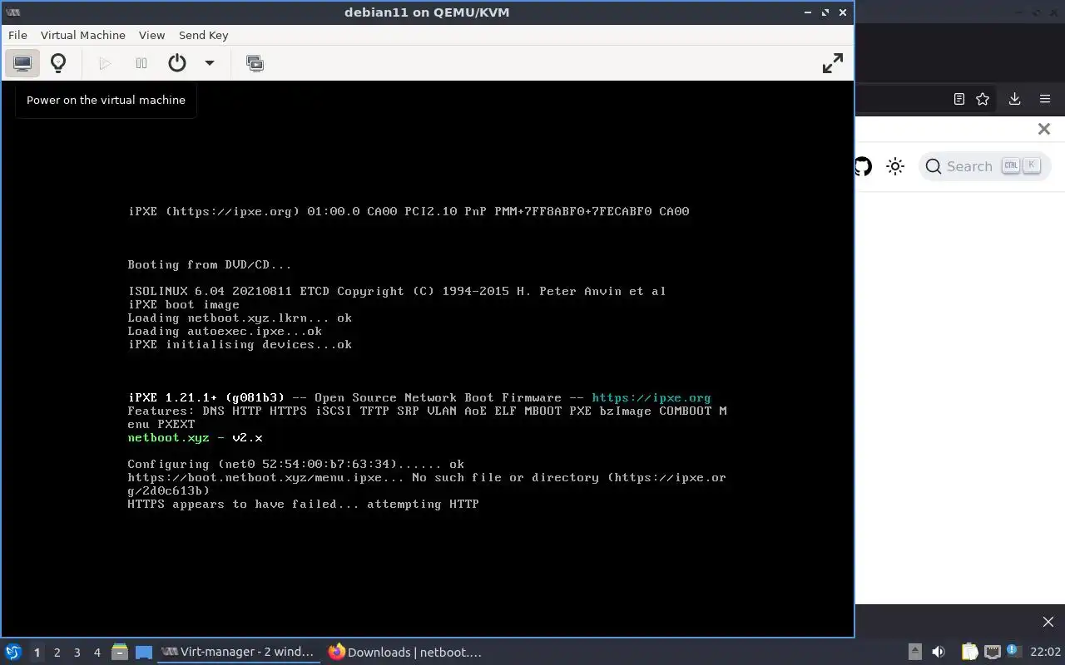Open the File menu

point(17,35)
